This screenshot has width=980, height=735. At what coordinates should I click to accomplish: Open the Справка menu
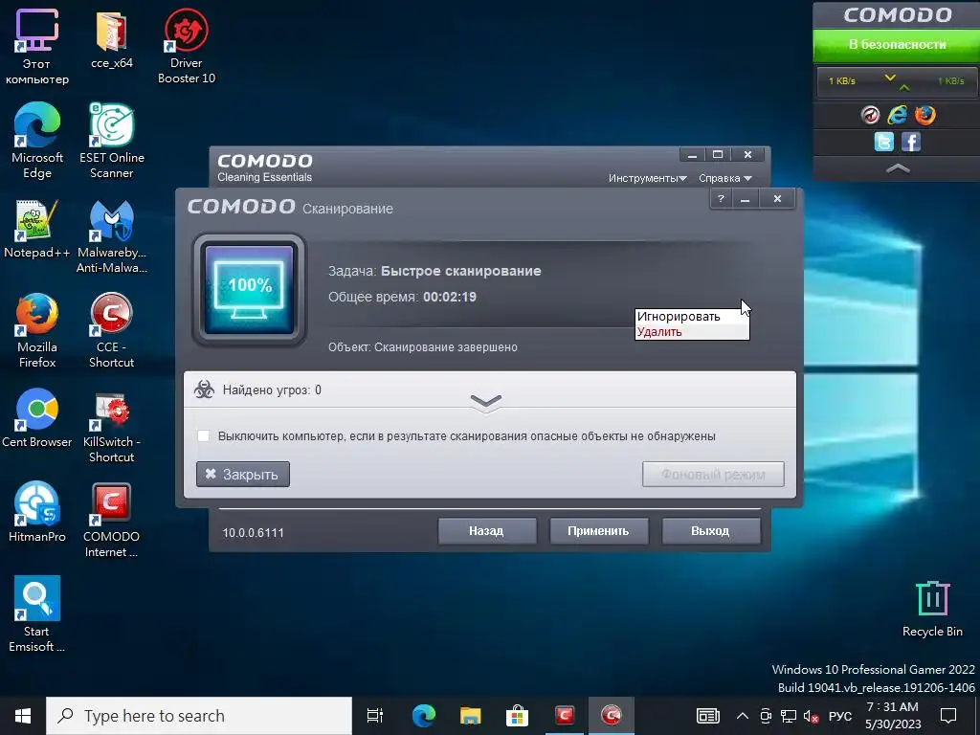pos(725,178)
